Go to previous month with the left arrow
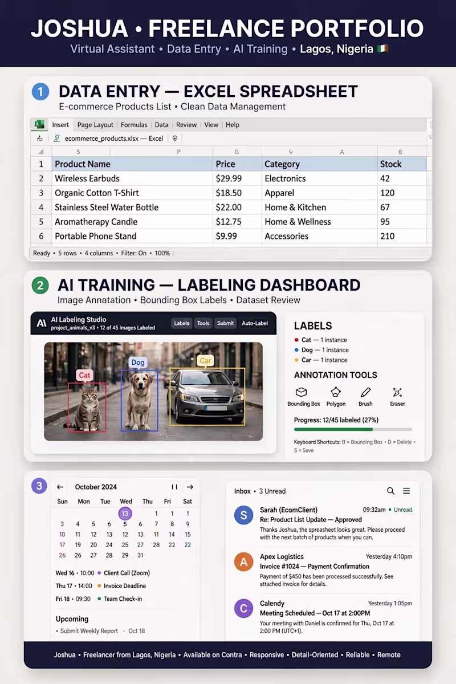The image size is (456, 684). point(60,487)
